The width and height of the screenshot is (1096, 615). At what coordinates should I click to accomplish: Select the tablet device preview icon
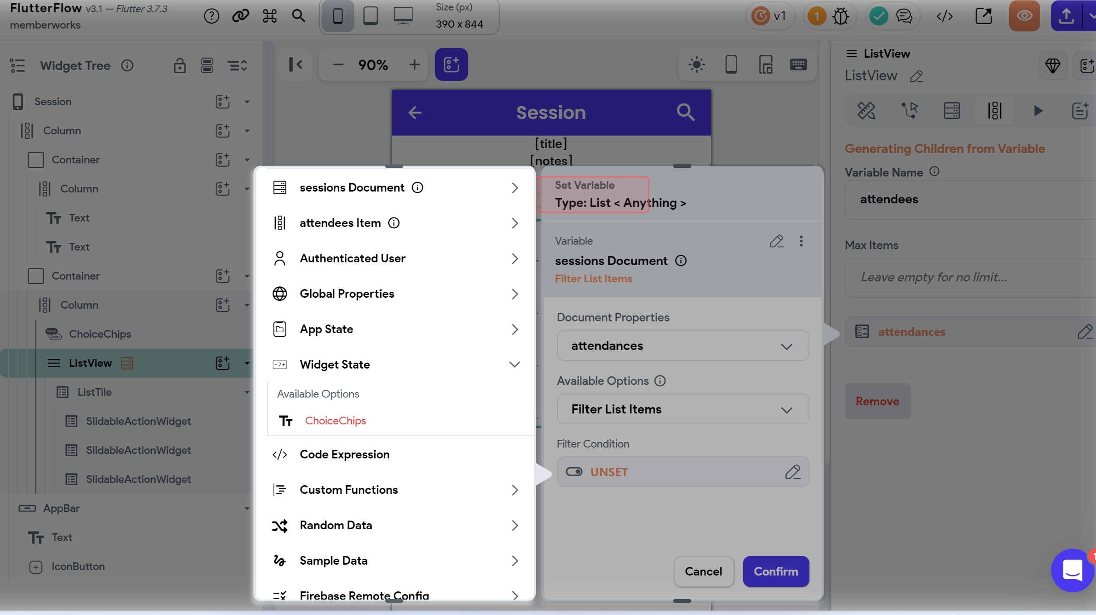coord(371,16)
